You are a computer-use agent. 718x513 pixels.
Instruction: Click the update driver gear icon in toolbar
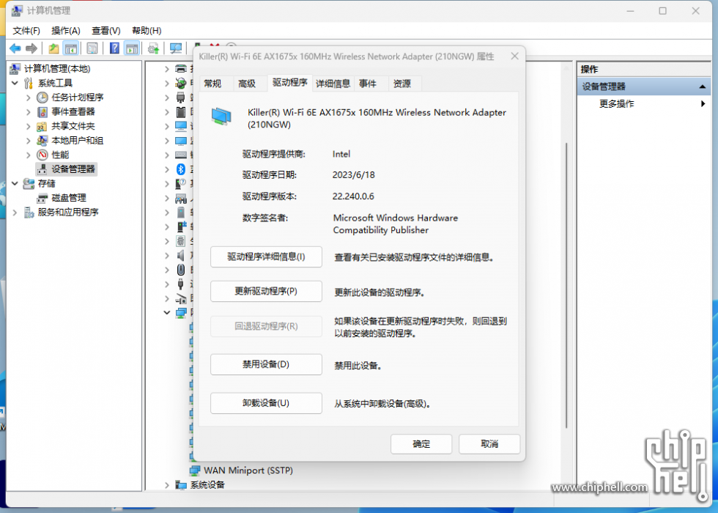click(x=153, y=48)
